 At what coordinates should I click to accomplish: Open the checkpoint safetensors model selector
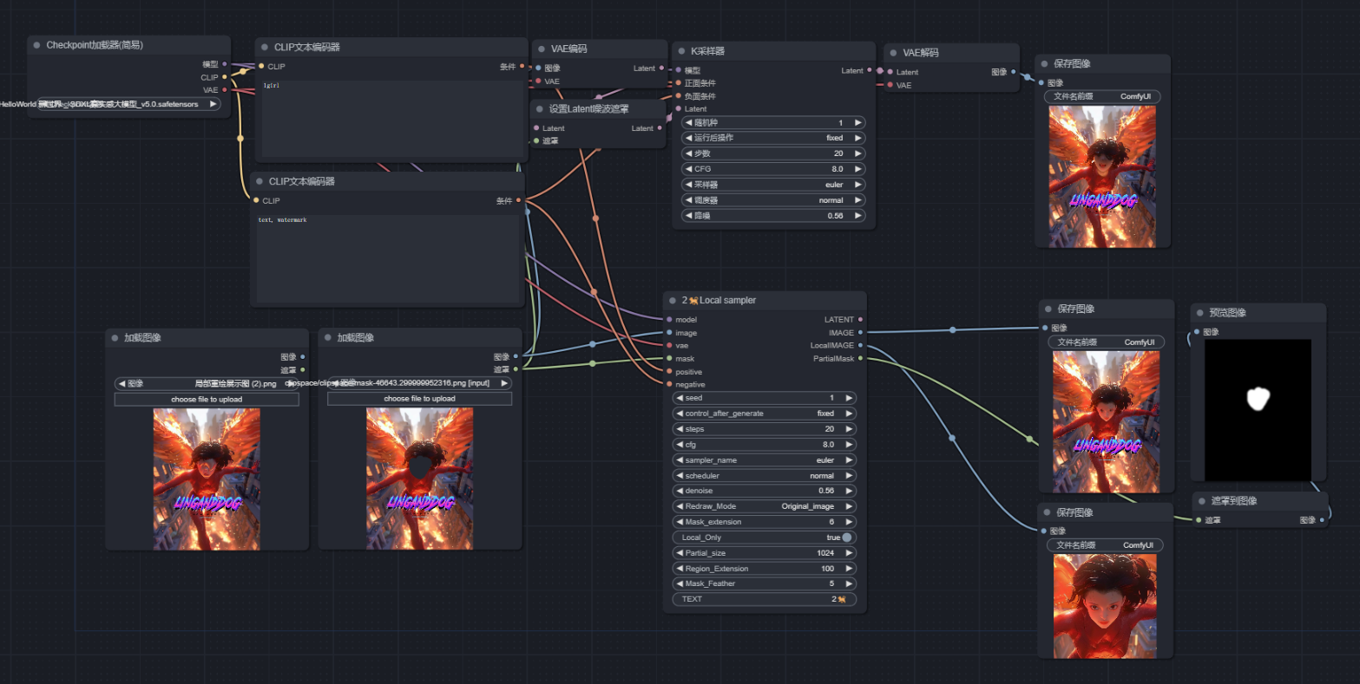tap(128, 104)
